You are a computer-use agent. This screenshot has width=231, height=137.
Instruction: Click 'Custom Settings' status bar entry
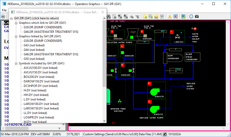(x=122, y=134)
